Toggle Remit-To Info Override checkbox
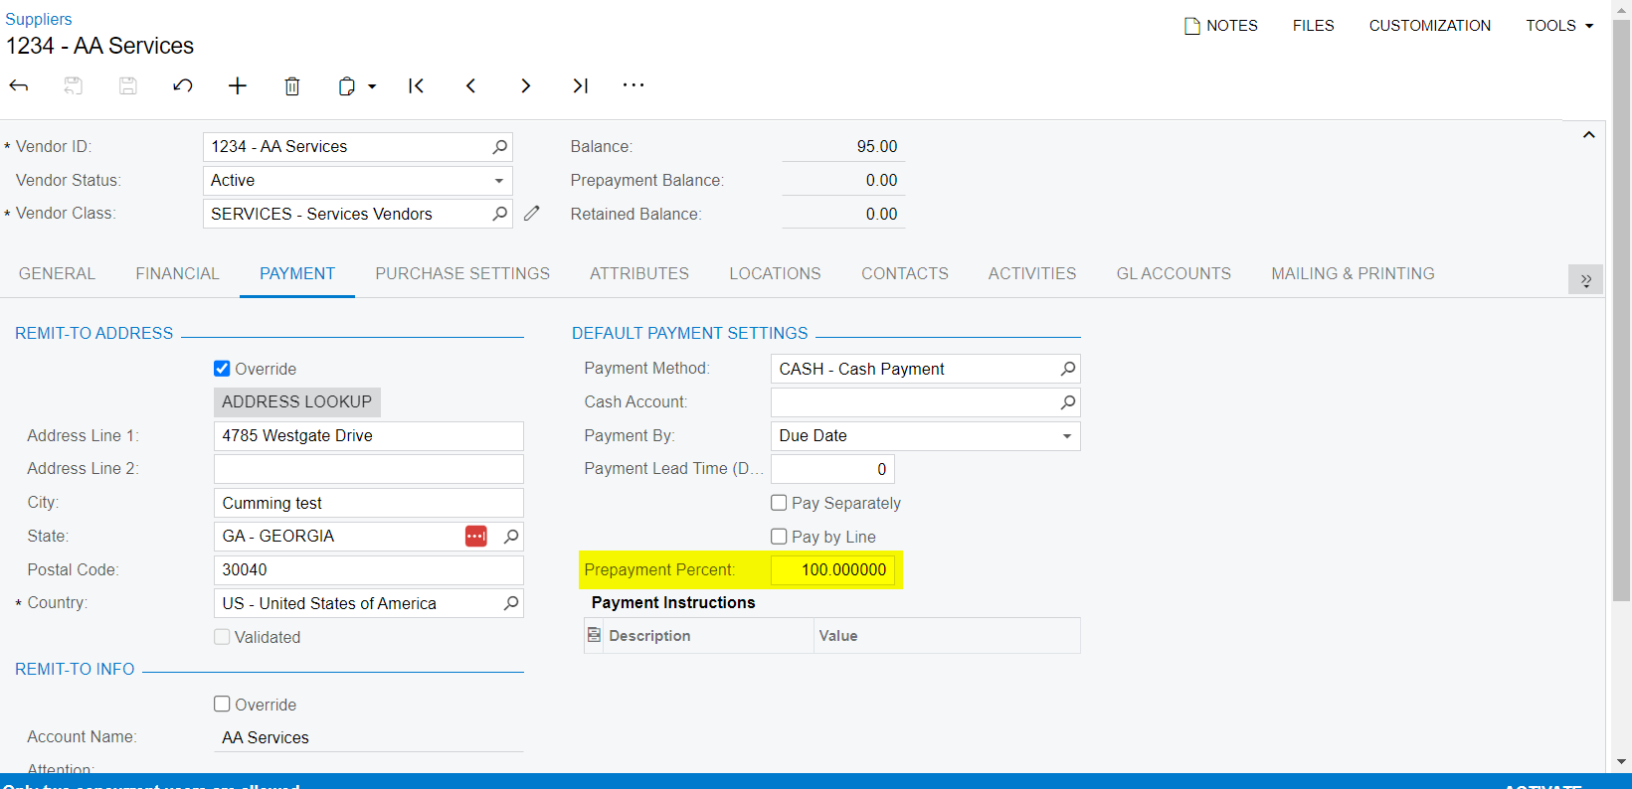1632x789 pixels. (222, 705)
